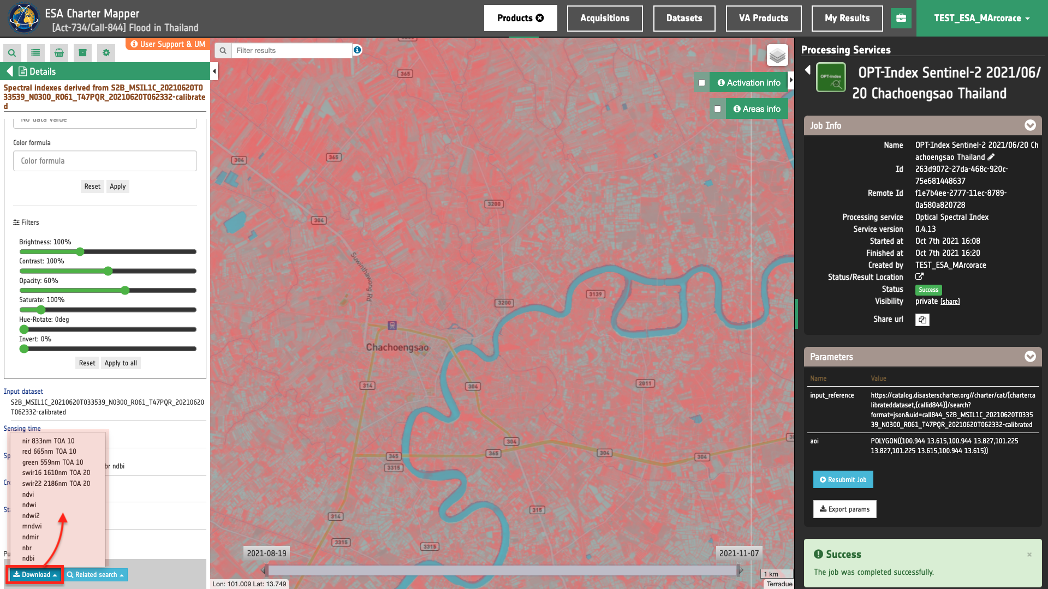Edit the job name with pencil icon
1048x589 pixels.
click(x=991, y=157)
